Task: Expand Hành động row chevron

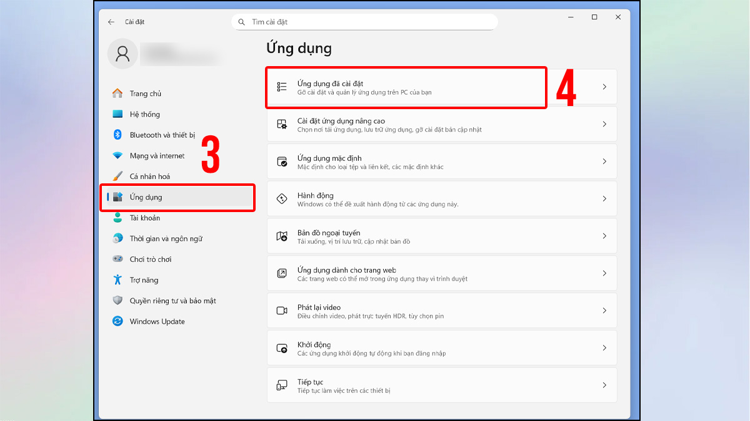Action: coord(604,199)
